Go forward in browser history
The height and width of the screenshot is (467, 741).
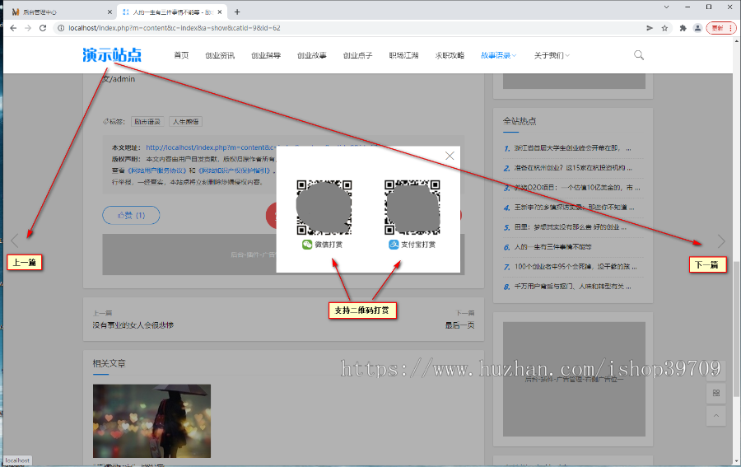[28, 28]
